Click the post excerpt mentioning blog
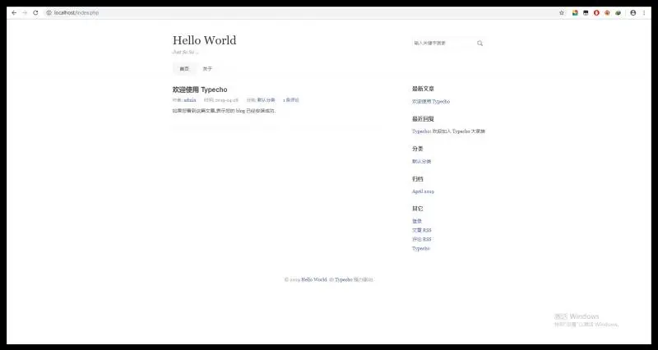This screenshot has height=350, width=658. pos(224,111)
